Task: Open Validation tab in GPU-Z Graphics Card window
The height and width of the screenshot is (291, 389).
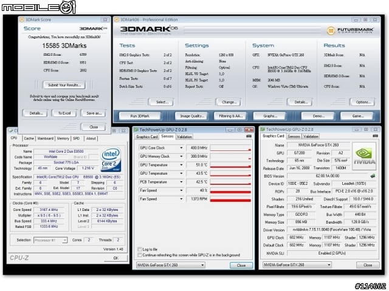Action: (x=311, y=136)
